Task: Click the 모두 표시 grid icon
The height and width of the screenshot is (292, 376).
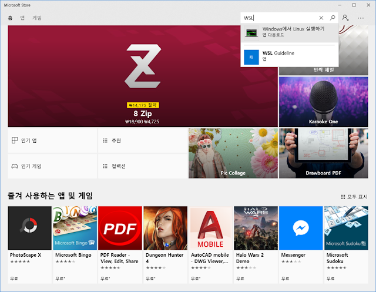Action: pos(343,197)
